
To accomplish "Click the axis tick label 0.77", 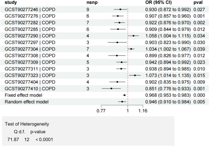I will tap(101, 111).
